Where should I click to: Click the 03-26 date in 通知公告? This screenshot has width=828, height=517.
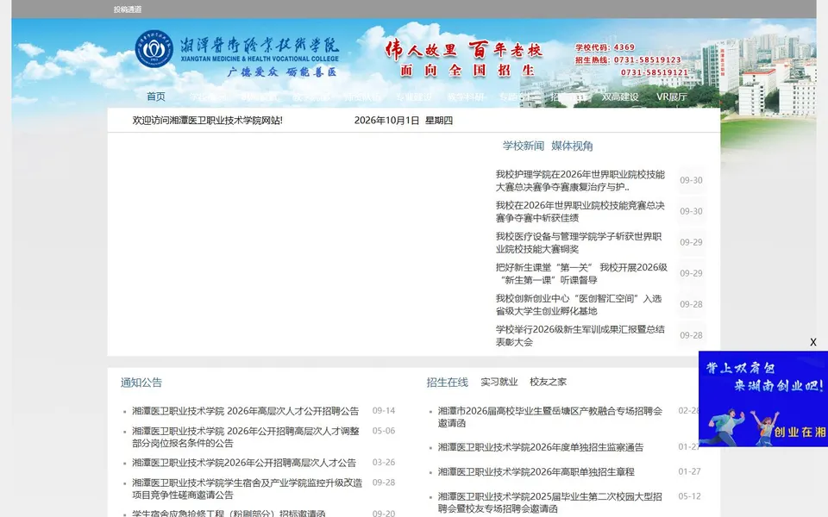(383, 463)
